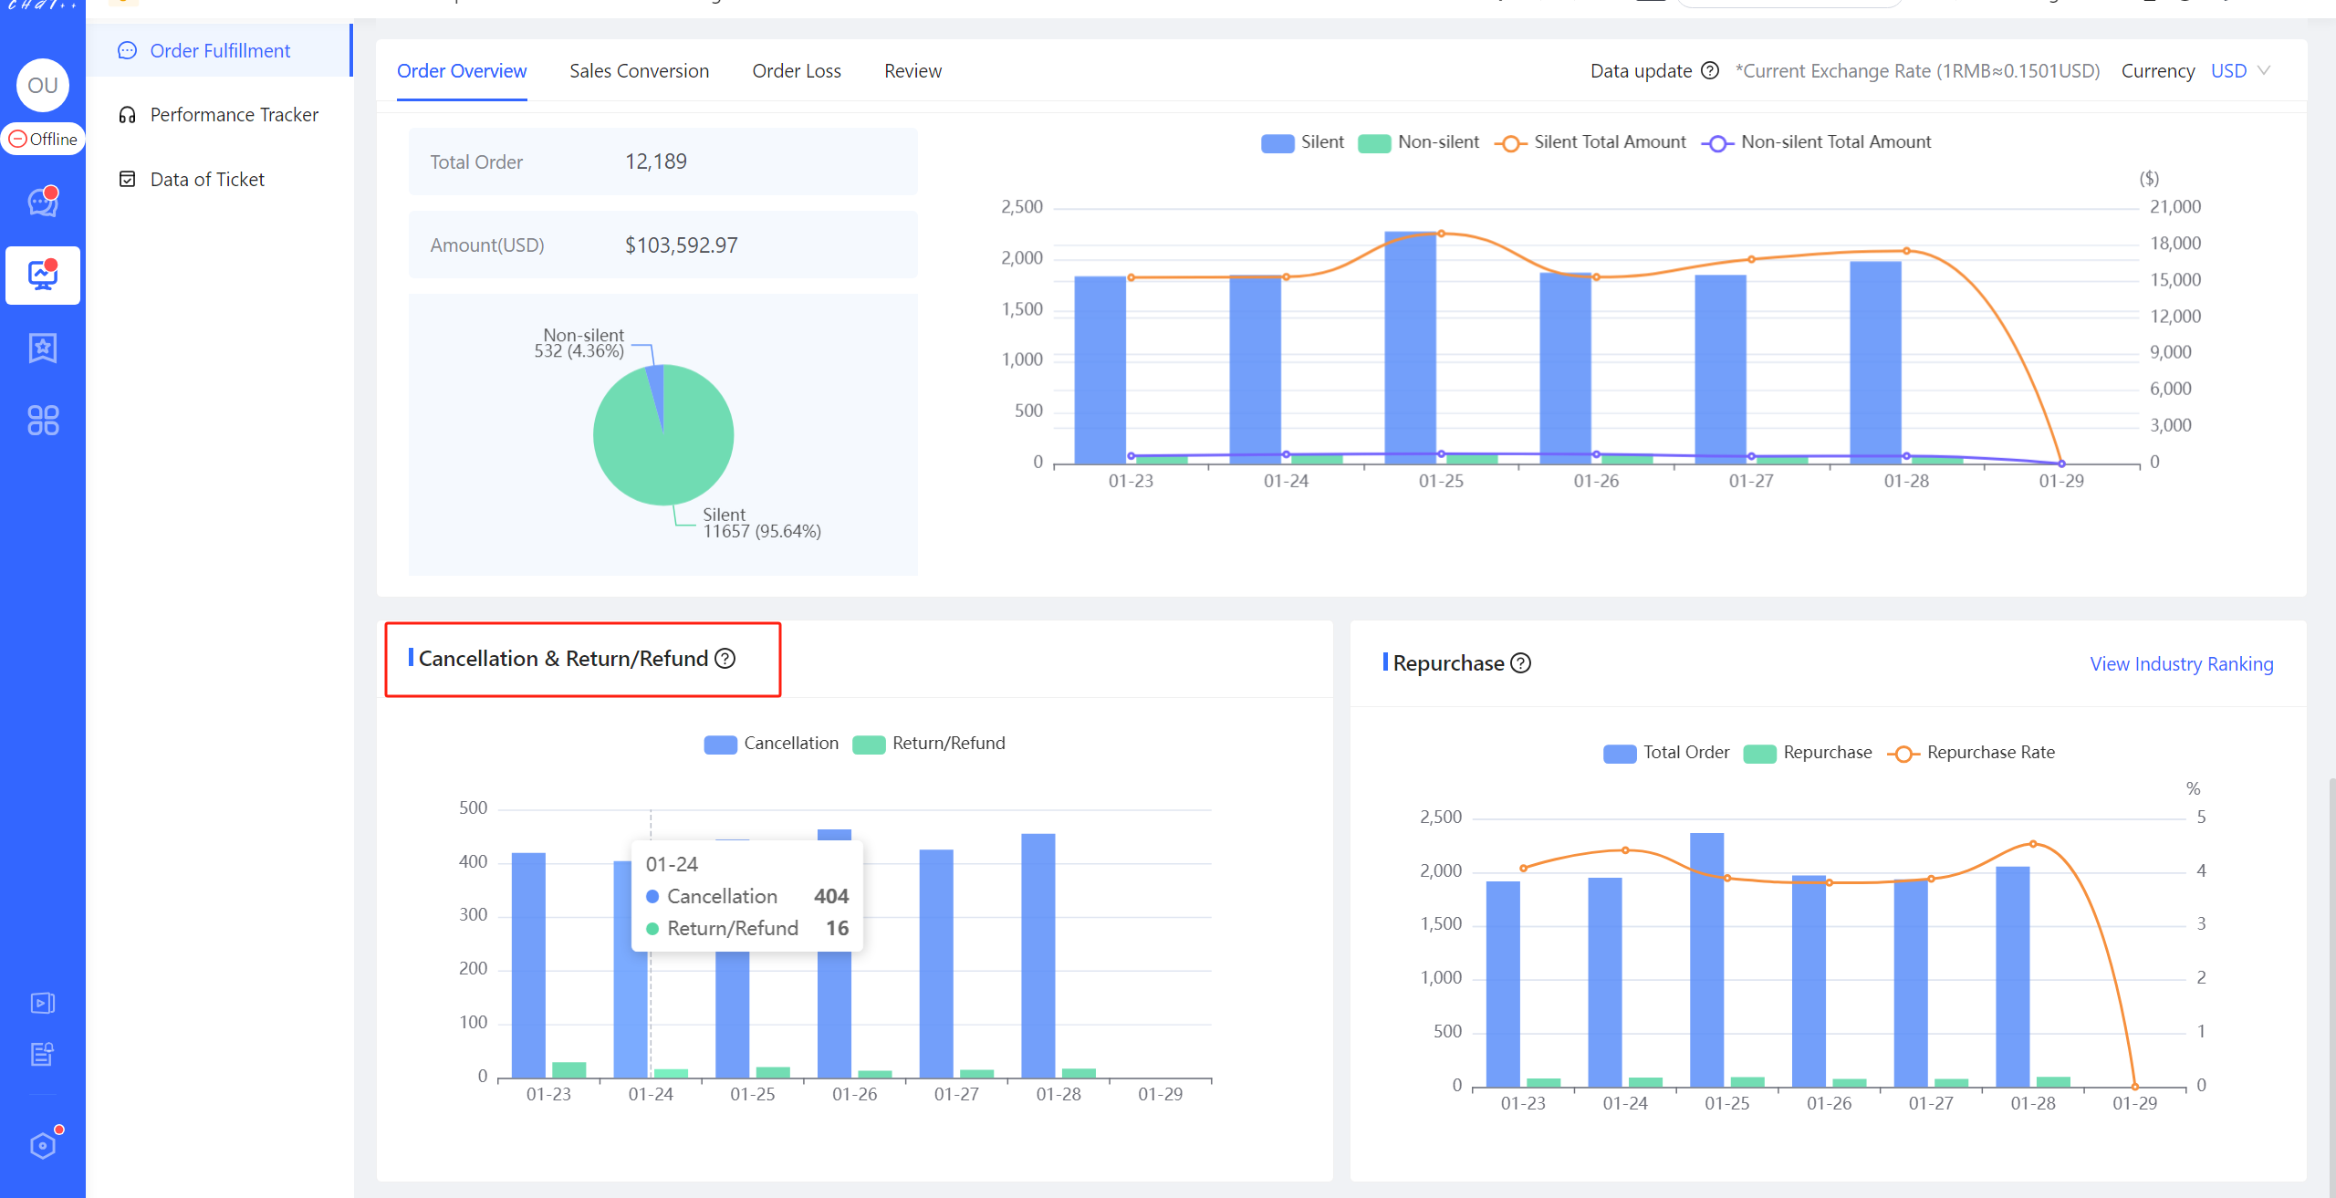Click the Cancellation & Return/Refund help icon
Screen dimensions: 2336x1198
(x=725, y=659)
